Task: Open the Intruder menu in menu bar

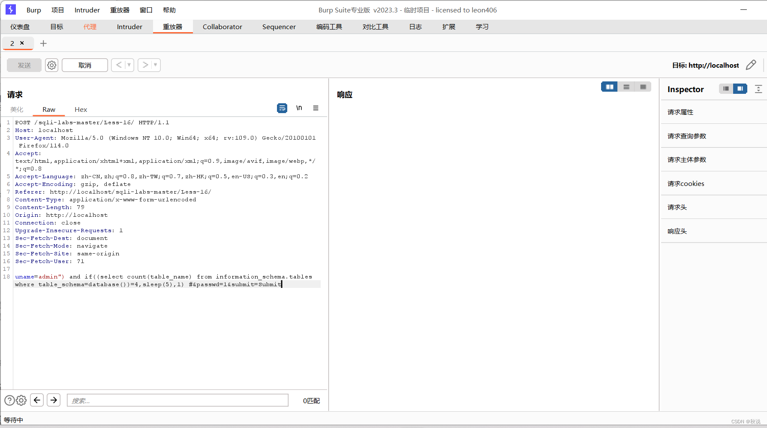Action: pyautogui.click(x=87, y=10)
